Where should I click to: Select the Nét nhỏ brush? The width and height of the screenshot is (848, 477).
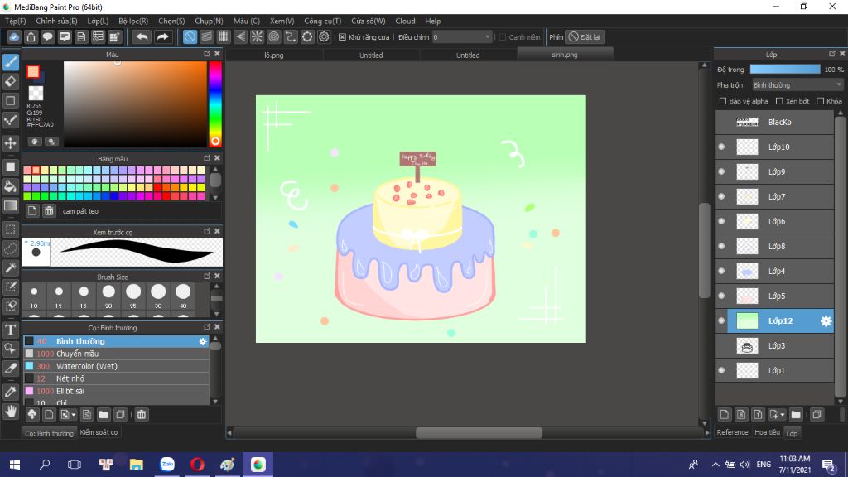116,378
